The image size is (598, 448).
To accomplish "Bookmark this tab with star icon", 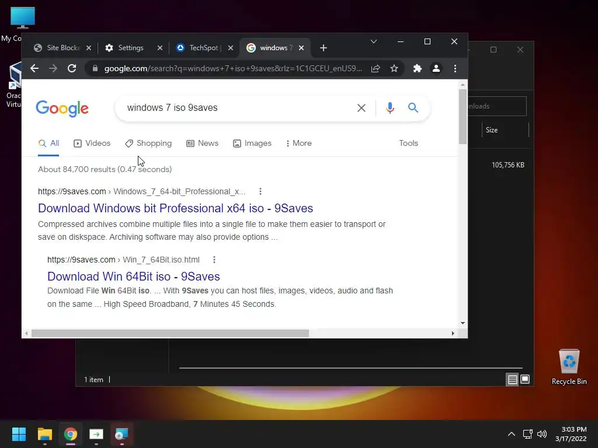I will [x=394, y=69].
